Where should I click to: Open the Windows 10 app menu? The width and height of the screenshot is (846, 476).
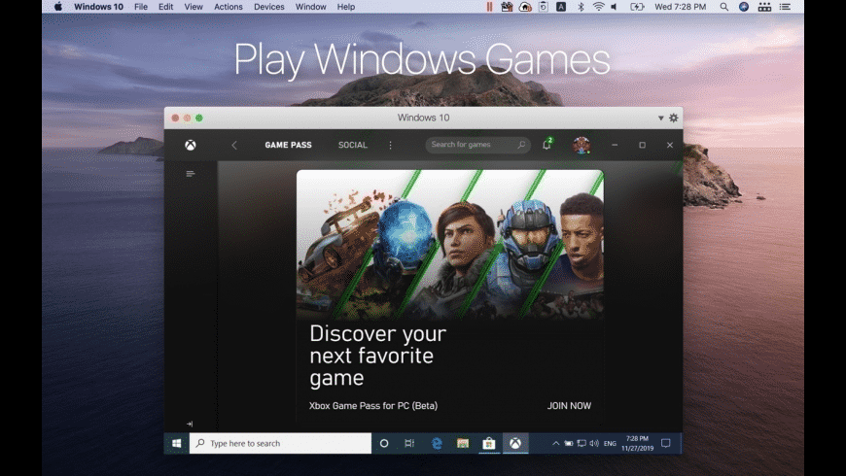point(99,7)
